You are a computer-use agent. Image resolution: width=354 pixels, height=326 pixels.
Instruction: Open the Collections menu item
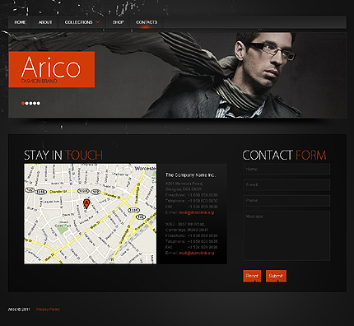(78, 22)
